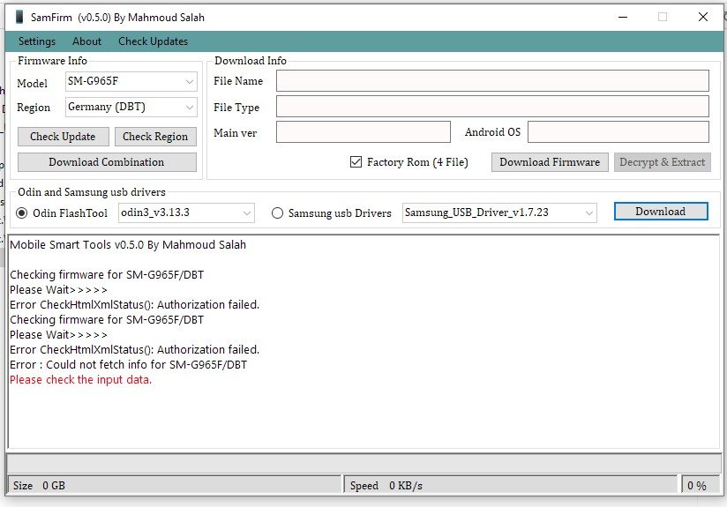Screen dimensions: 727x507
Task: Click the red 'Please check the input data.' line
Action: pyautogui.click(x=80, y=379)
